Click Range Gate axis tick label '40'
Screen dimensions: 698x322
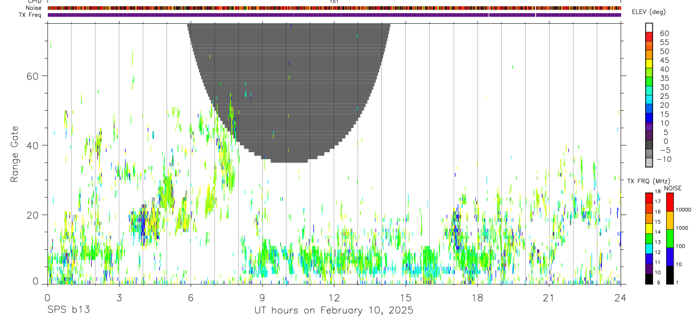[34, 145]
